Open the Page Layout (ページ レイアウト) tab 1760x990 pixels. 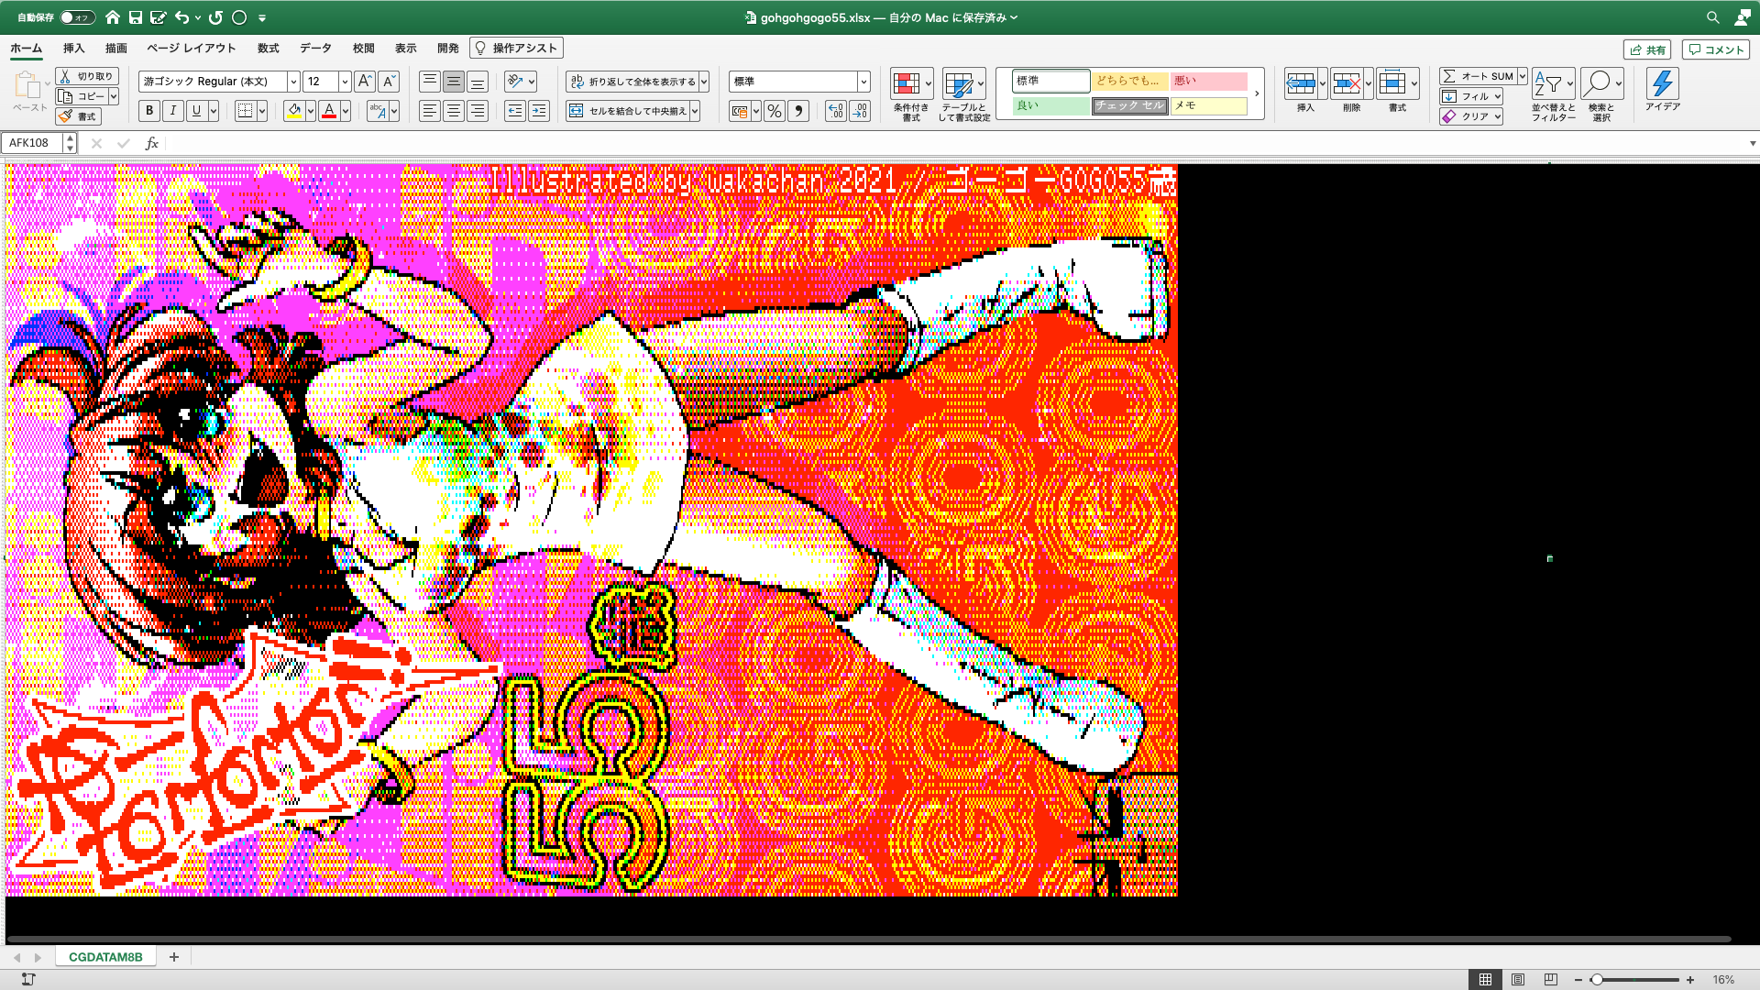[192, 49]
